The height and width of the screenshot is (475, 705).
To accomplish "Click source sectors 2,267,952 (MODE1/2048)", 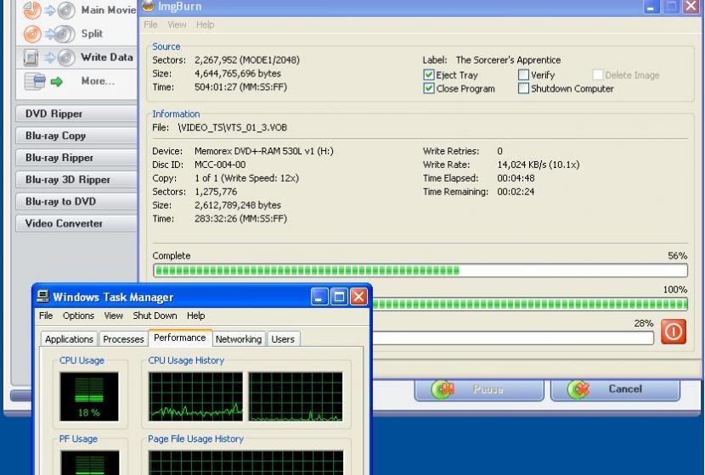I will point(247,60).
